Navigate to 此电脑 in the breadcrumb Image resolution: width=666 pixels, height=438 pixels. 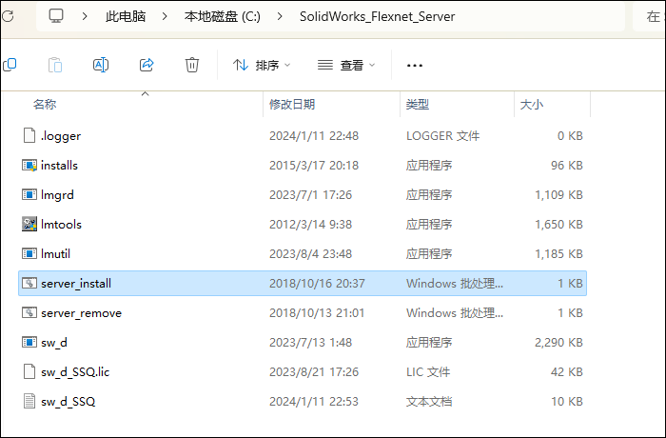click(x=126, y=16)
